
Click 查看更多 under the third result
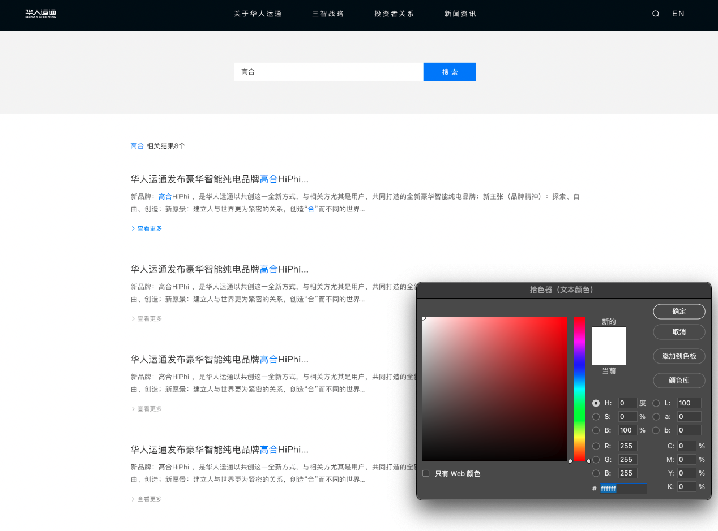(x=147, y=408)
